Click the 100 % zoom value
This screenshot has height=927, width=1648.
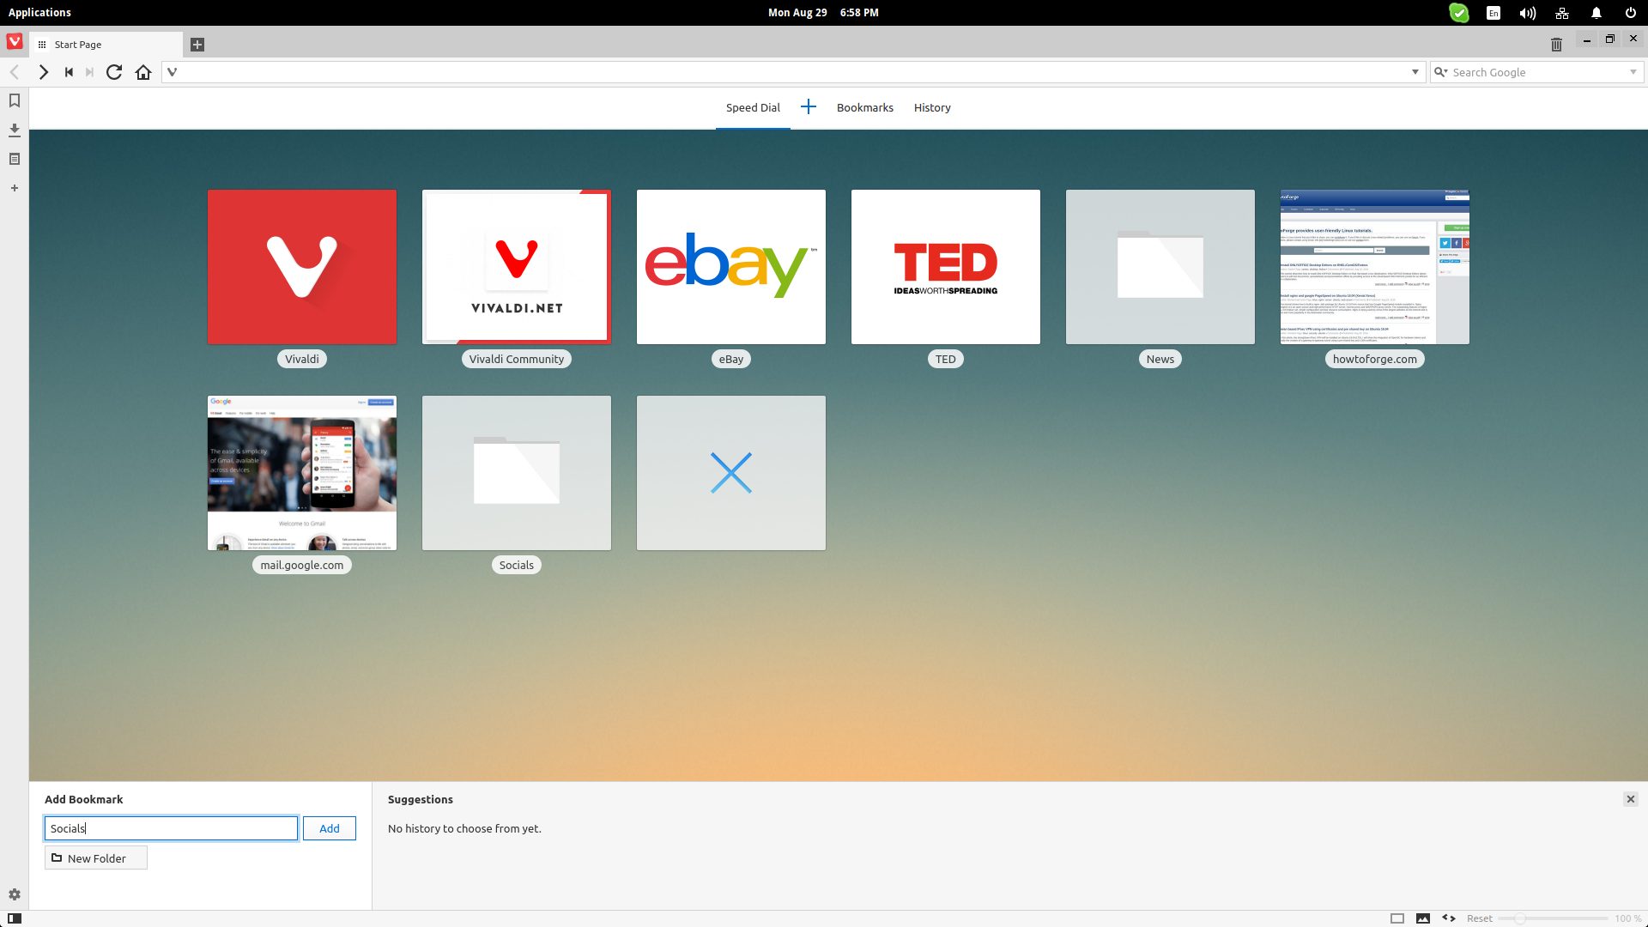click(x=1628, y=918)
